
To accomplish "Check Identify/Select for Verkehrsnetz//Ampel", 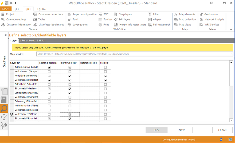I will [x=70, y=72].
